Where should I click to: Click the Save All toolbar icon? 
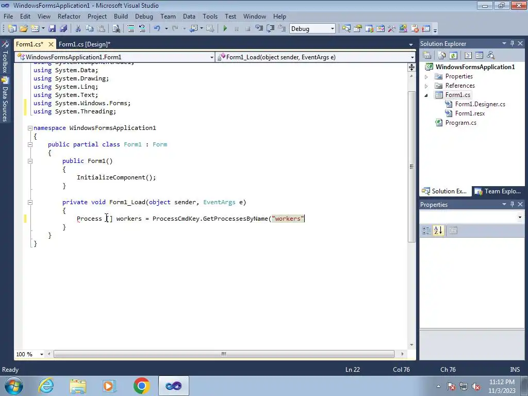(63, 29)
